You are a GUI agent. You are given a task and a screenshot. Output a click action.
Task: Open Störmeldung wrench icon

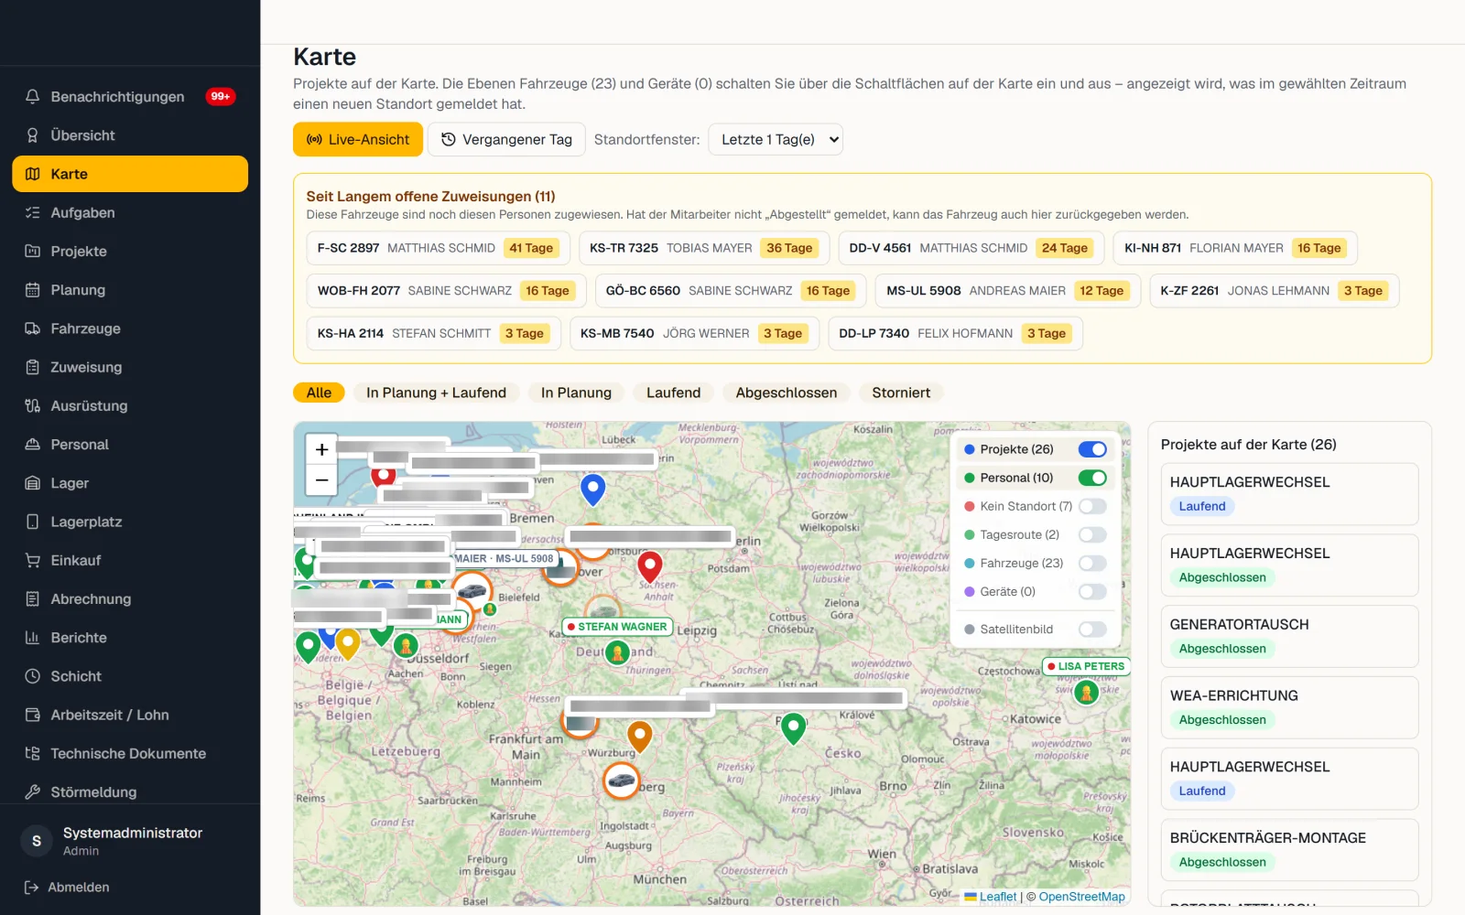click(x=33, y=792)
